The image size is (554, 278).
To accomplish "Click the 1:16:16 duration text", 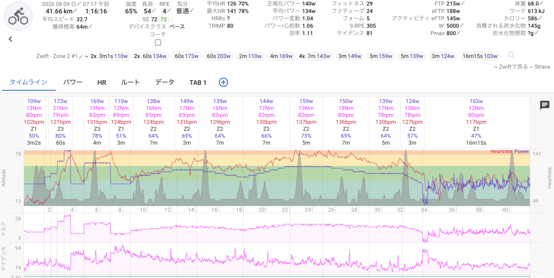I will point(97,11).
